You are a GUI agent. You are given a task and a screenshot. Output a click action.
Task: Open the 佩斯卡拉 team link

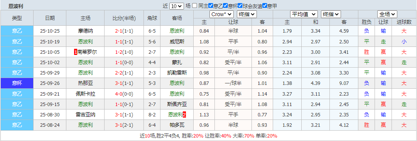point(85,94)
